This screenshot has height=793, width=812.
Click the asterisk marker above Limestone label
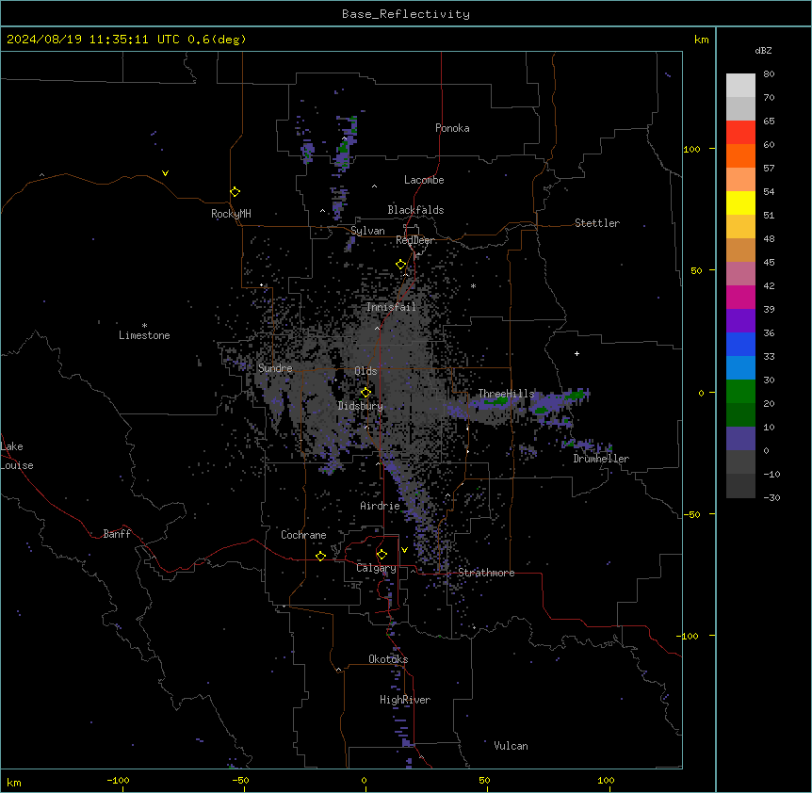144,326
